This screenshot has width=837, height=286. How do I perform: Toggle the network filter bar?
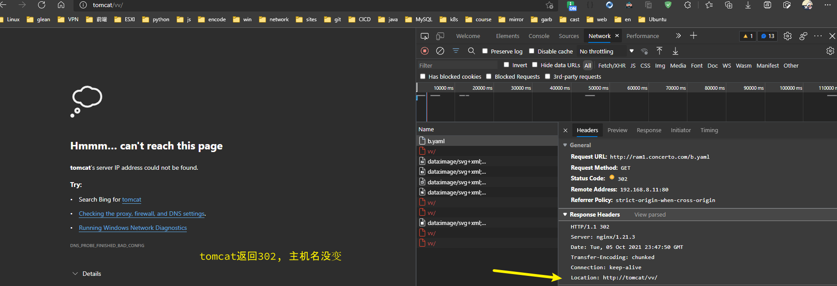coord(455,51)
